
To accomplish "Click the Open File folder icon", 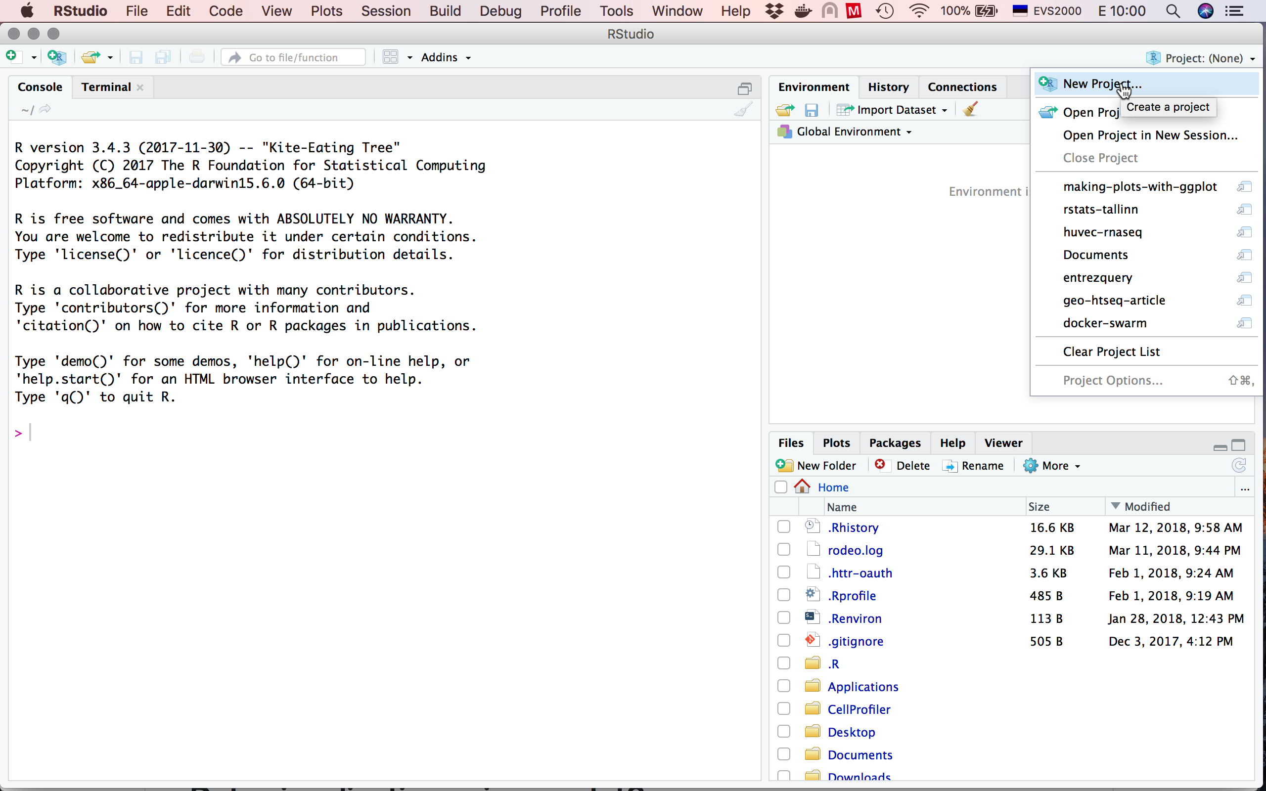I will tap(91, 56).
